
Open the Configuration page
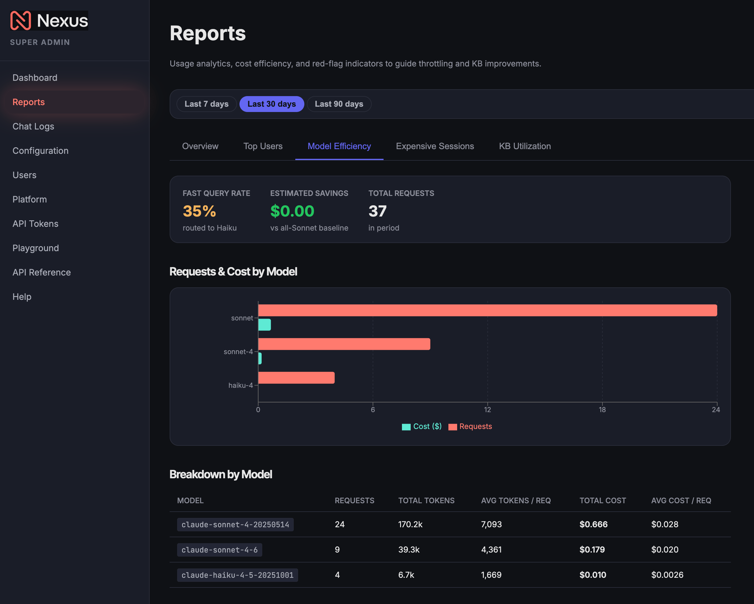tap(41, 151)
